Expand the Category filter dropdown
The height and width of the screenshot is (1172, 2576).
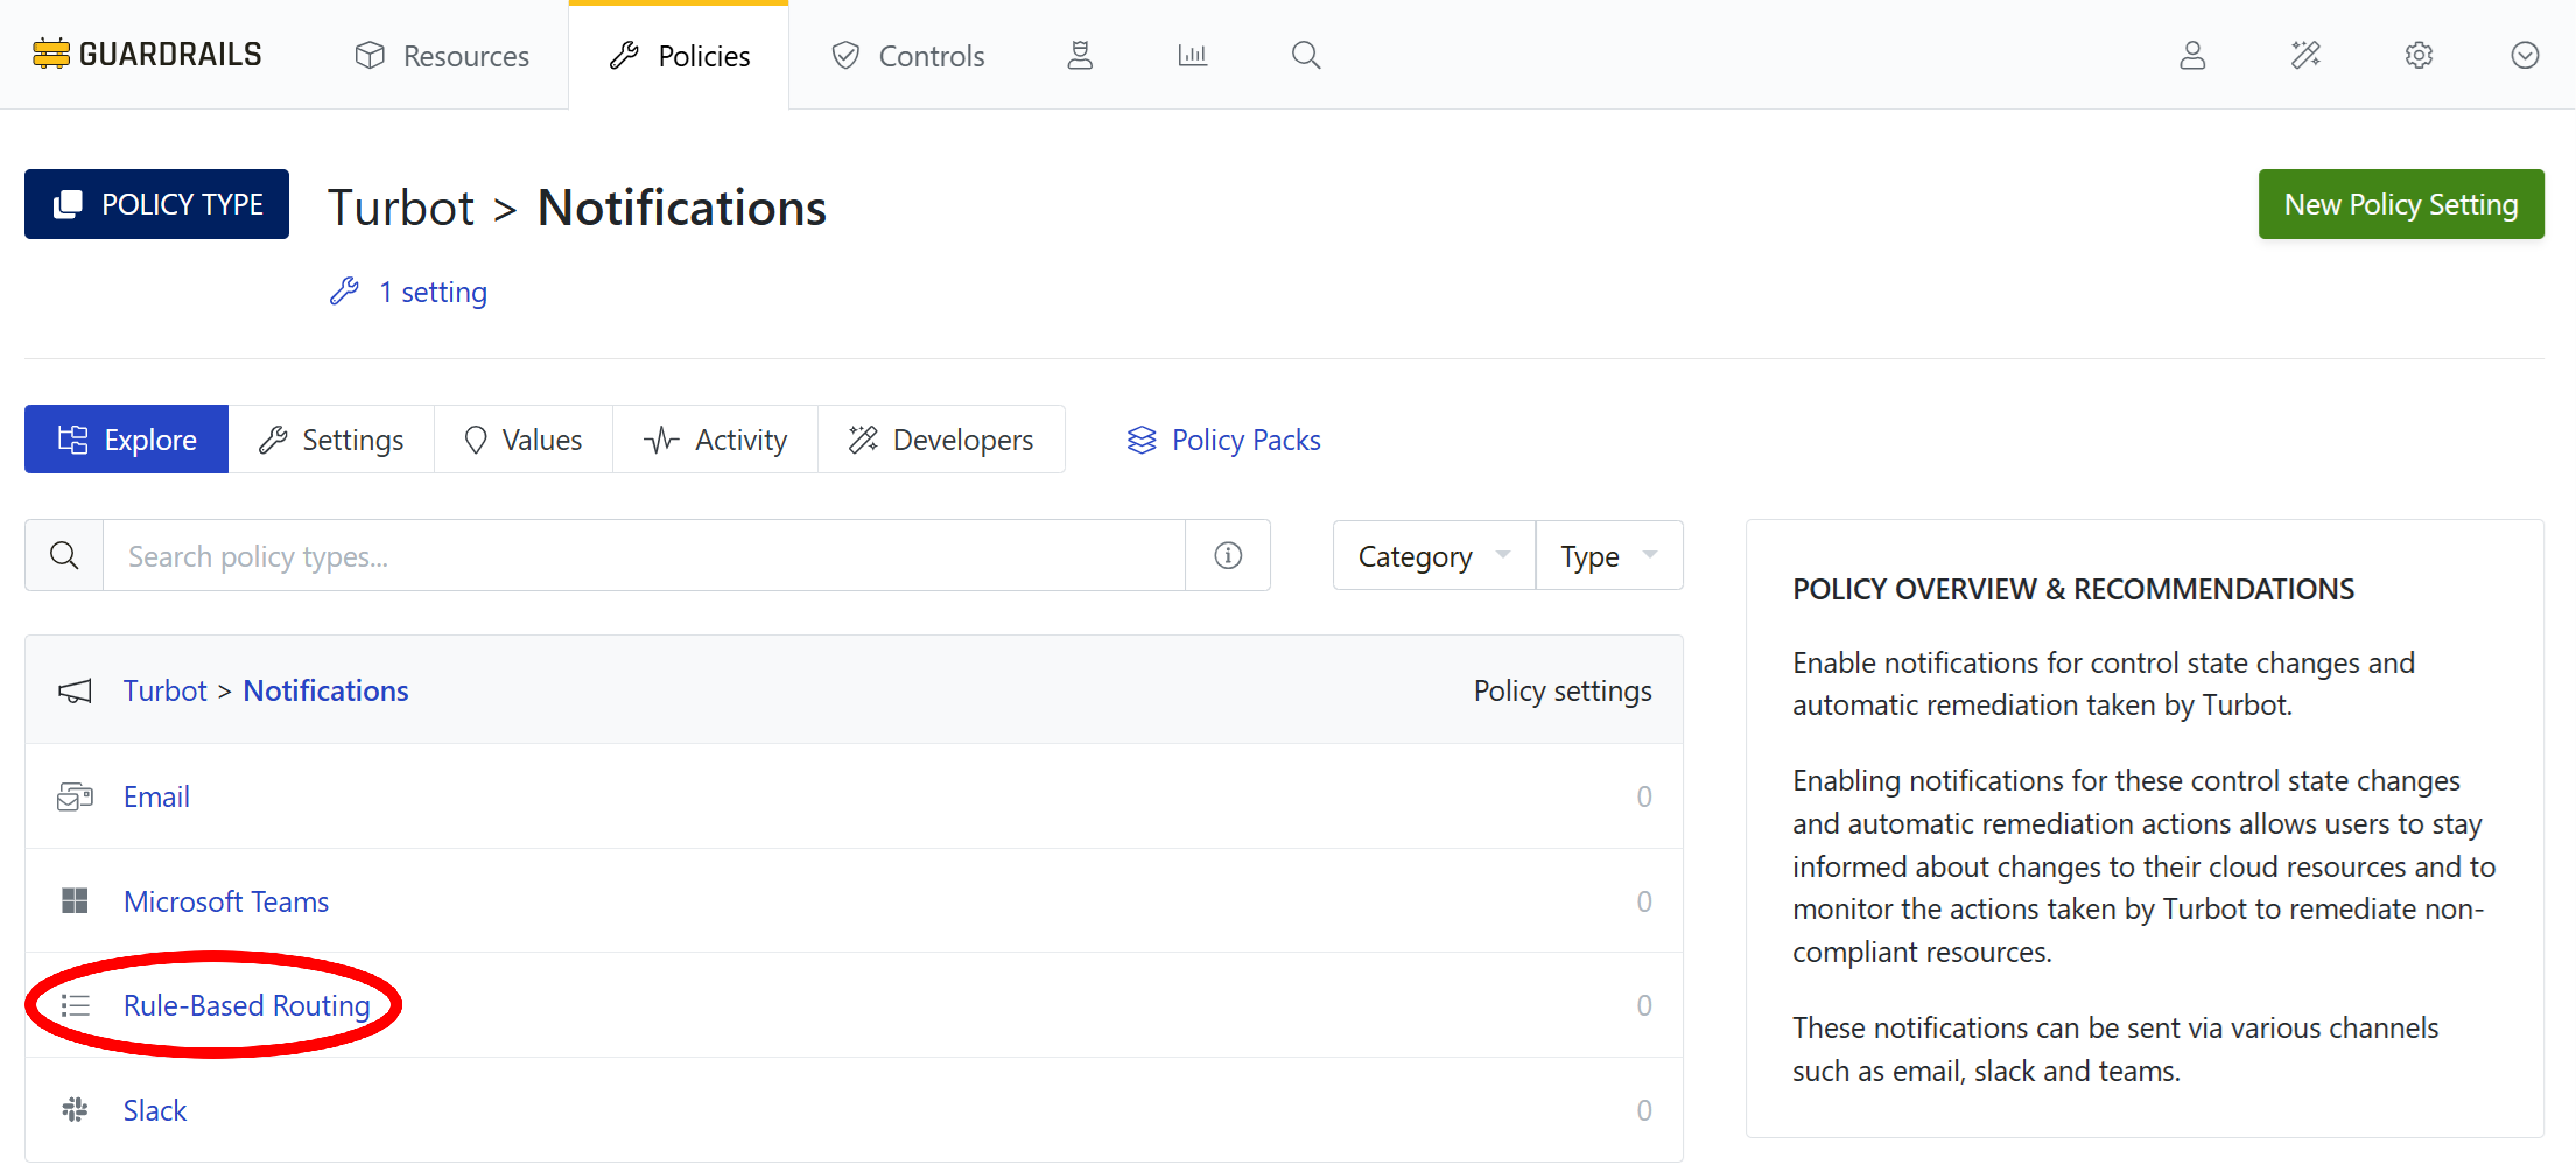[1432, 555]
